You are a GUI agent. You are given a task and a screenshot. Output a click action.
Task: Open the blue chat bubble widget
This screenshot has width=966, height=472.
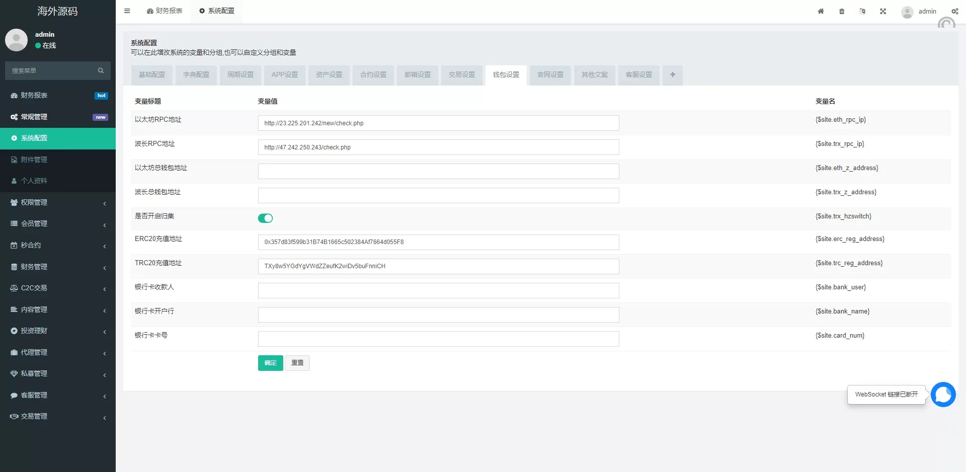click(943, 395)
